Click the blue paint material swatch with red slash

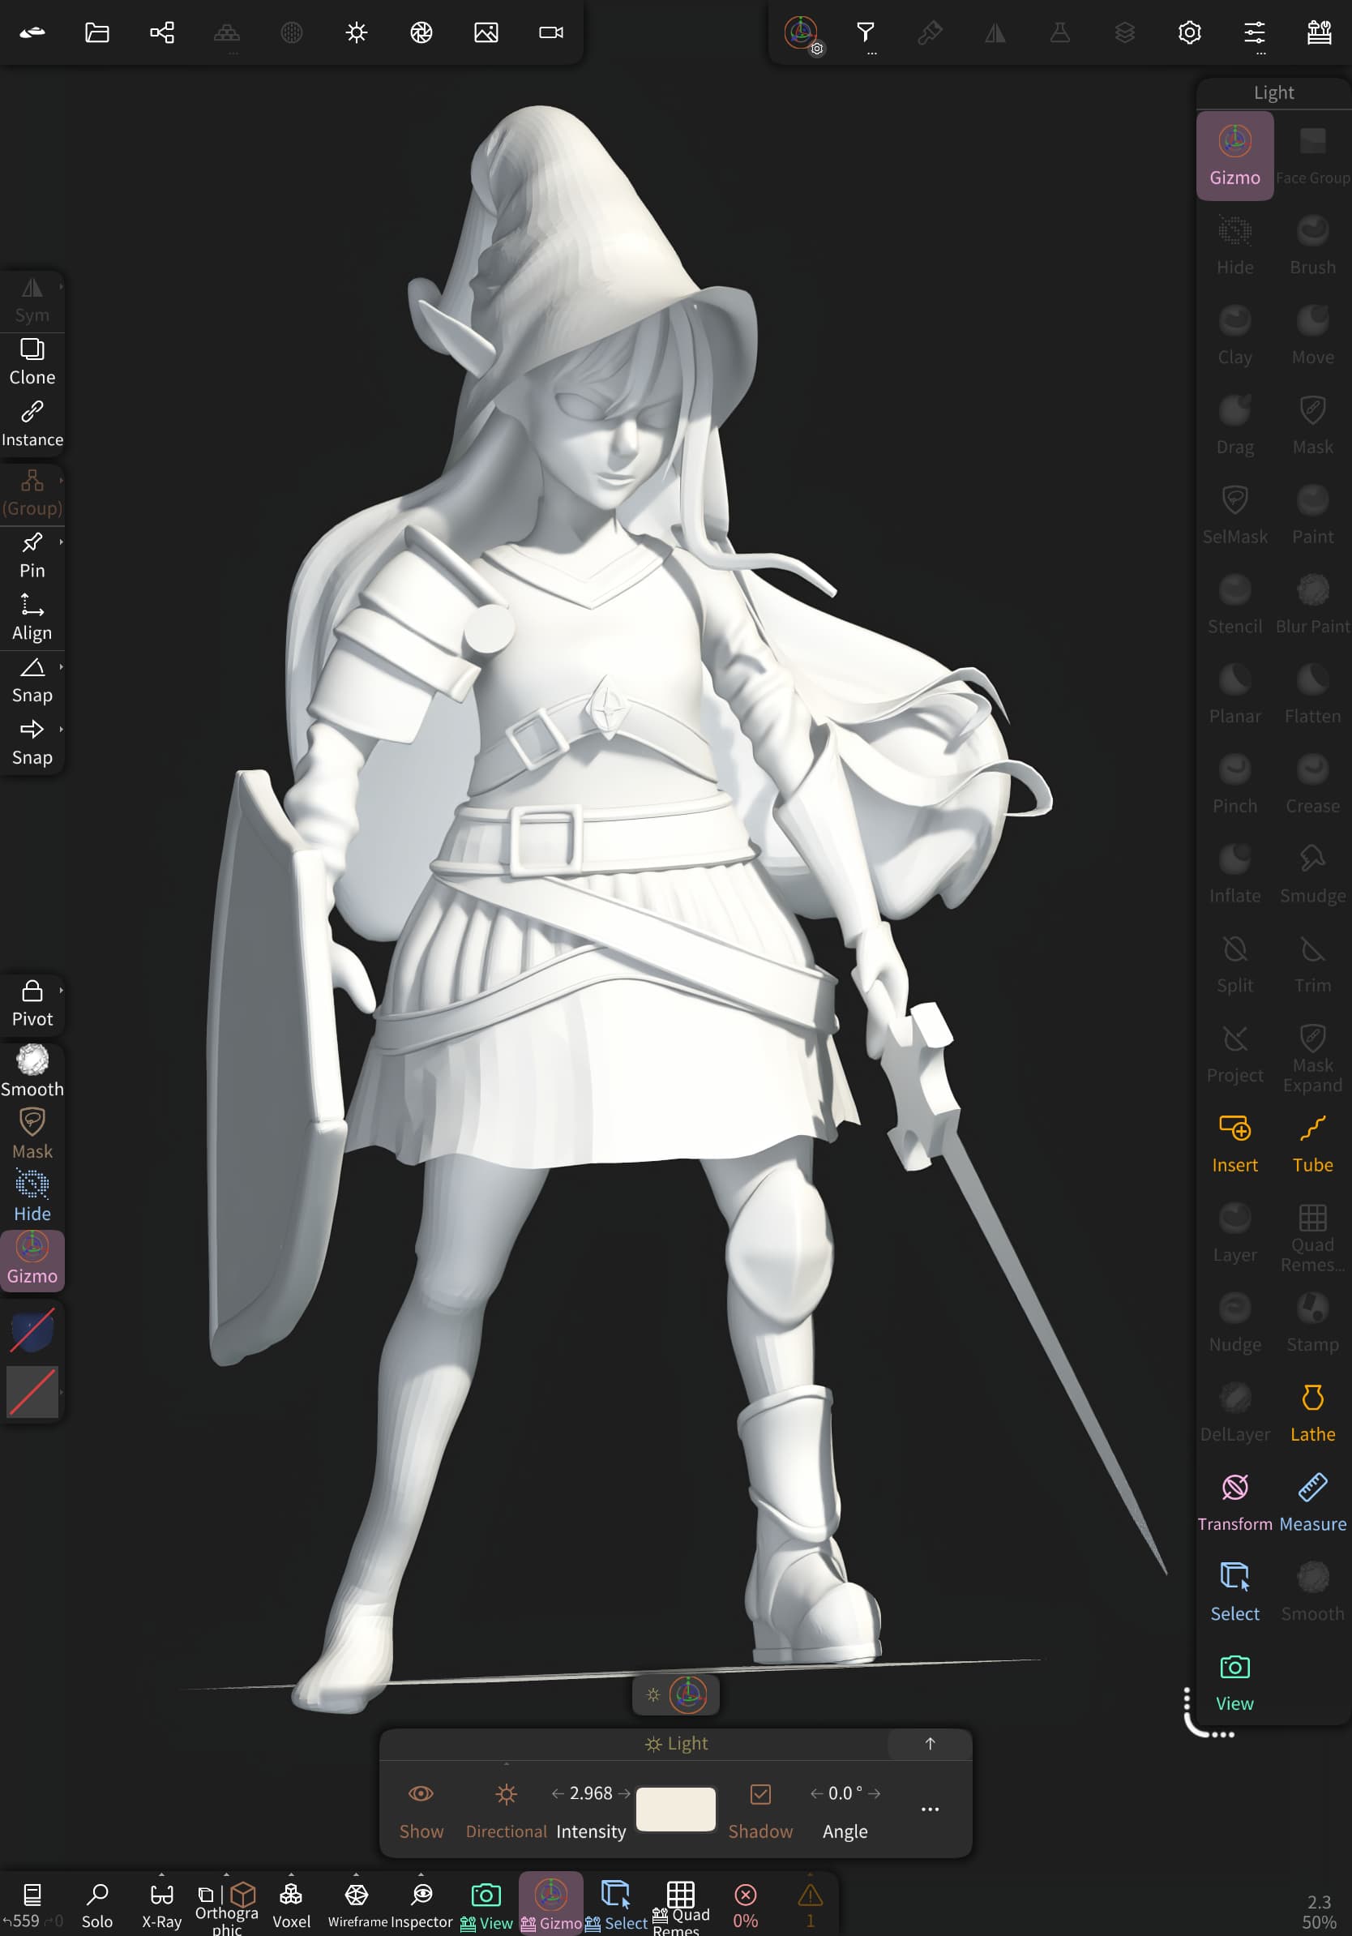pyautogui.click(x=32, y=1330)
